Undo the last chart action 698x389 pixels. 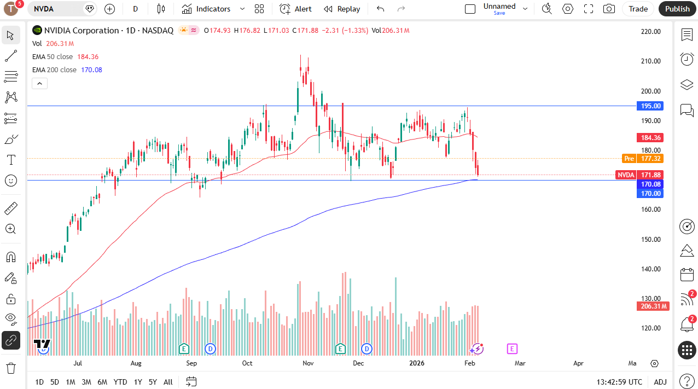click(x=381, y=9)
